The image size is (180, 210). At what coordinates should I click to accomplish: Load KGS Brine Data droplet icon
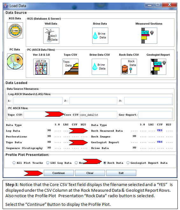[100, 35]
